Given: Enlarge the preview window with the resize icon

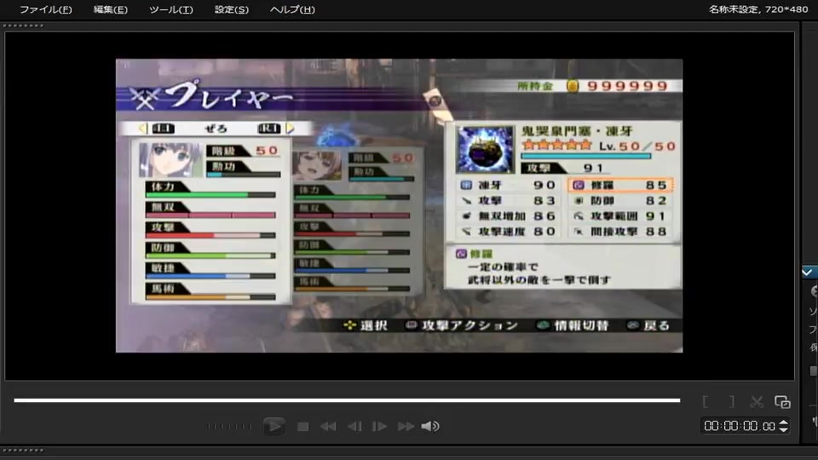Looking at the screenshot, I should tap(782, 401).
